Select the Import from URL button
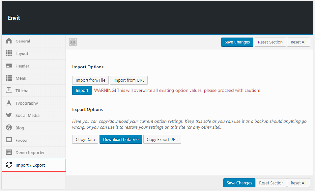 129,80
